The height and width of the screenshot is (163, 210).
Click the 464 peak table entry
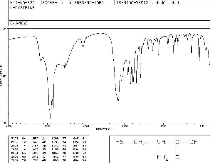[x=80, y=160]
